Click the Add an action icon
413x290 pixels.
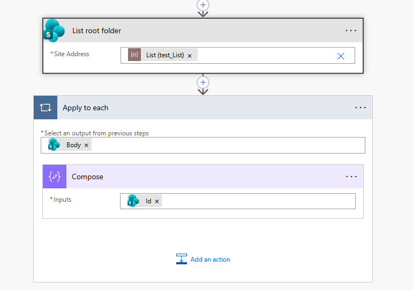(x=182, y=260)
